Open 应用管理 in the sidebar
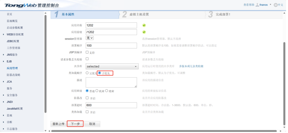This screenshot has height=133, width=288. coord(12,68)
